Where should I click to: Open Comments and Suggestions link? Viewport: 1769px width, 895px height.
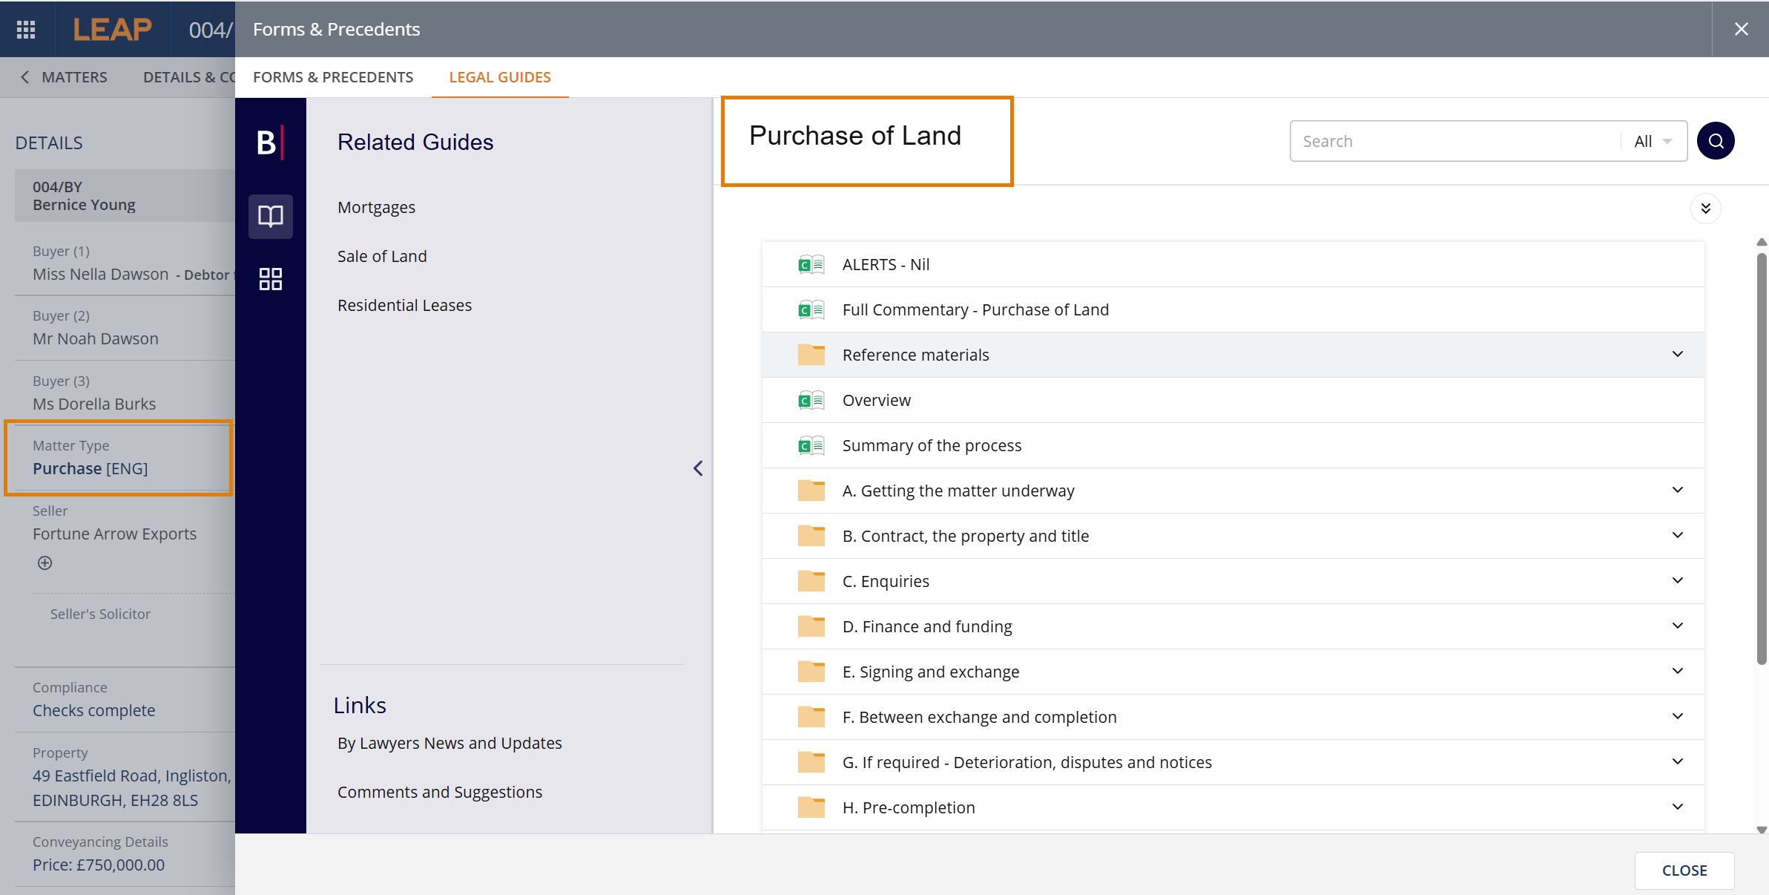(x=440, y=792)
